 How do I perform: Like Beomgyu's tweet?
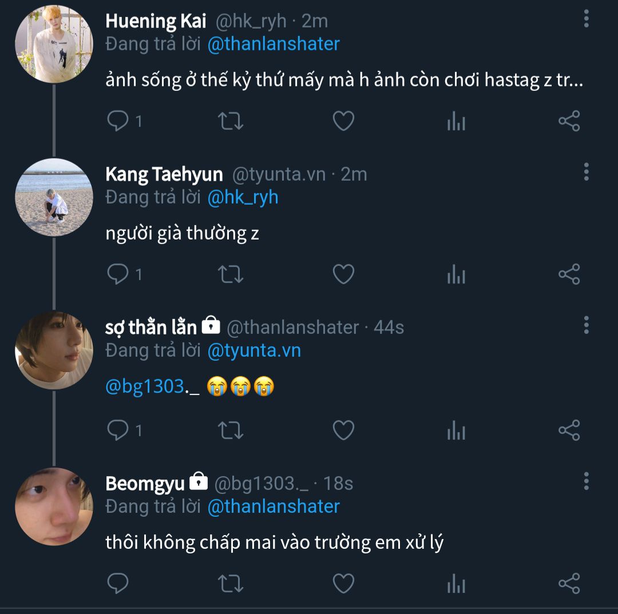343,583
